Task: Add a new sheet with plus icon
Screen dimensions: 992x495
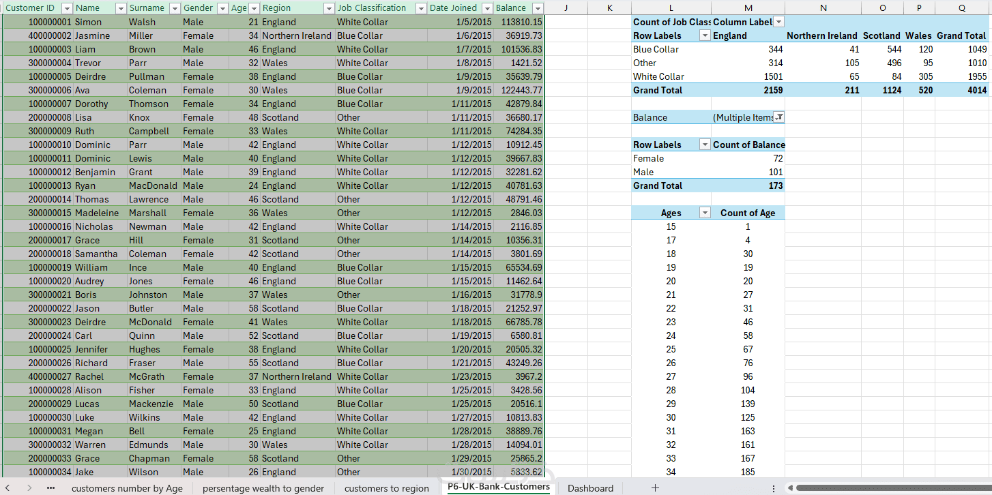Action: click(655, 487)
